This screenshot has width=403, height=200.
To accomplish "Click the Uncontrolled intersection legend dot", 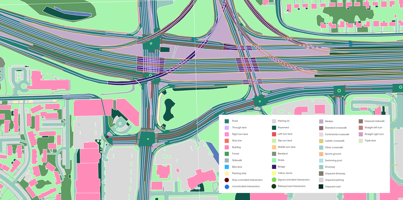I will [x=227, y=187].
